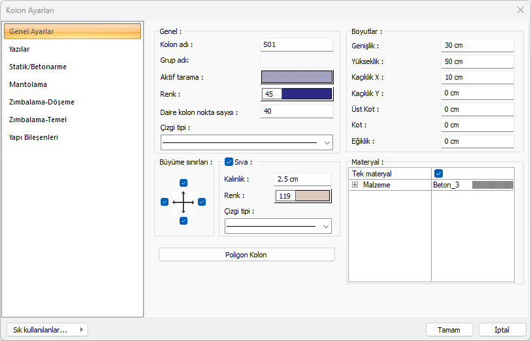531x341 pixels.
Task: Switch to the Yazılar section
Action: tap(20, 49)
